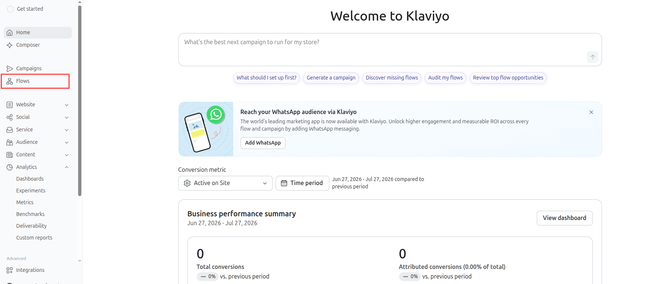This screenshot has height=284, width=665.
Task: Expand the Service menu chevron
Action: 67,130
